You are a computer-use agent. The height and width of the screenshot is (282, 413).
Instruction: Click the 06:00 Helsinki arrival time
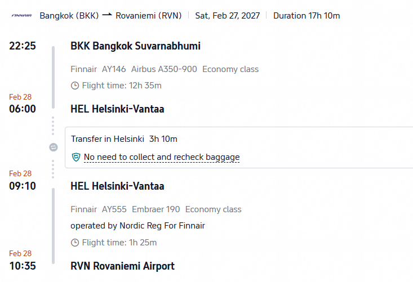[23, 109]
